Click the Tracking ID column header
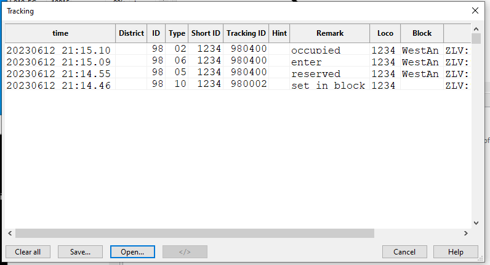 pyautogui.click(x=246, y=33)
